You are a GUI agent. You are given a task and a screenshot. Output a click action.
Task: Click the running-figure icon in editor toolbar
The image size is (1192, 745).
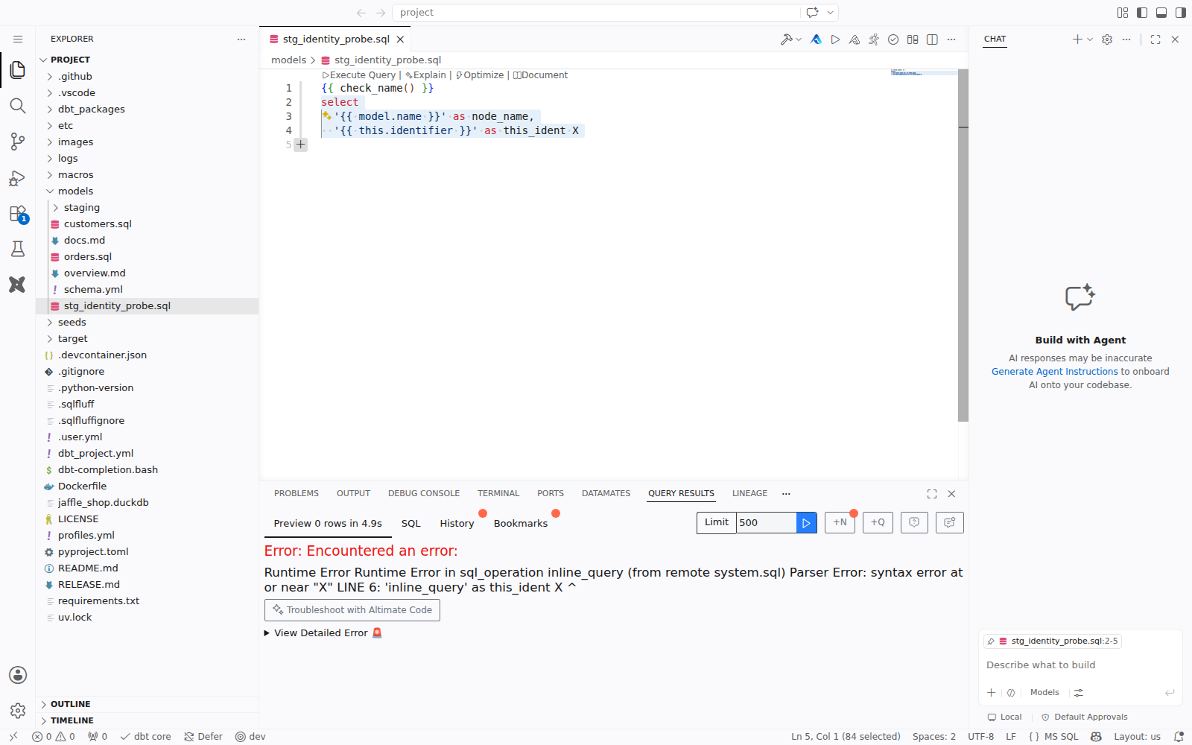tap(874, 39)
